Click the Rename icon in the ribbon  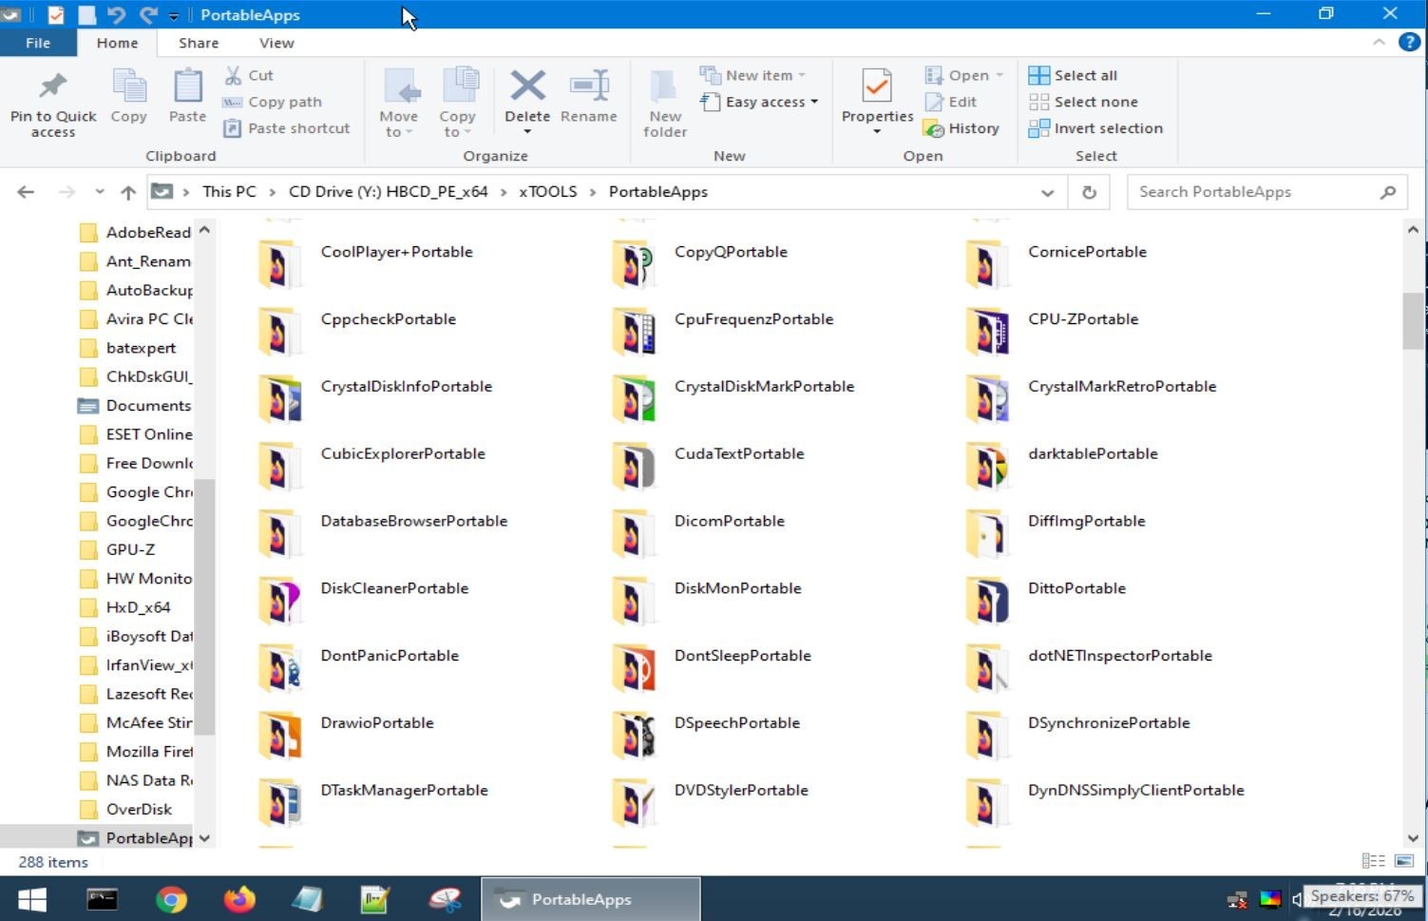[588, 86]
